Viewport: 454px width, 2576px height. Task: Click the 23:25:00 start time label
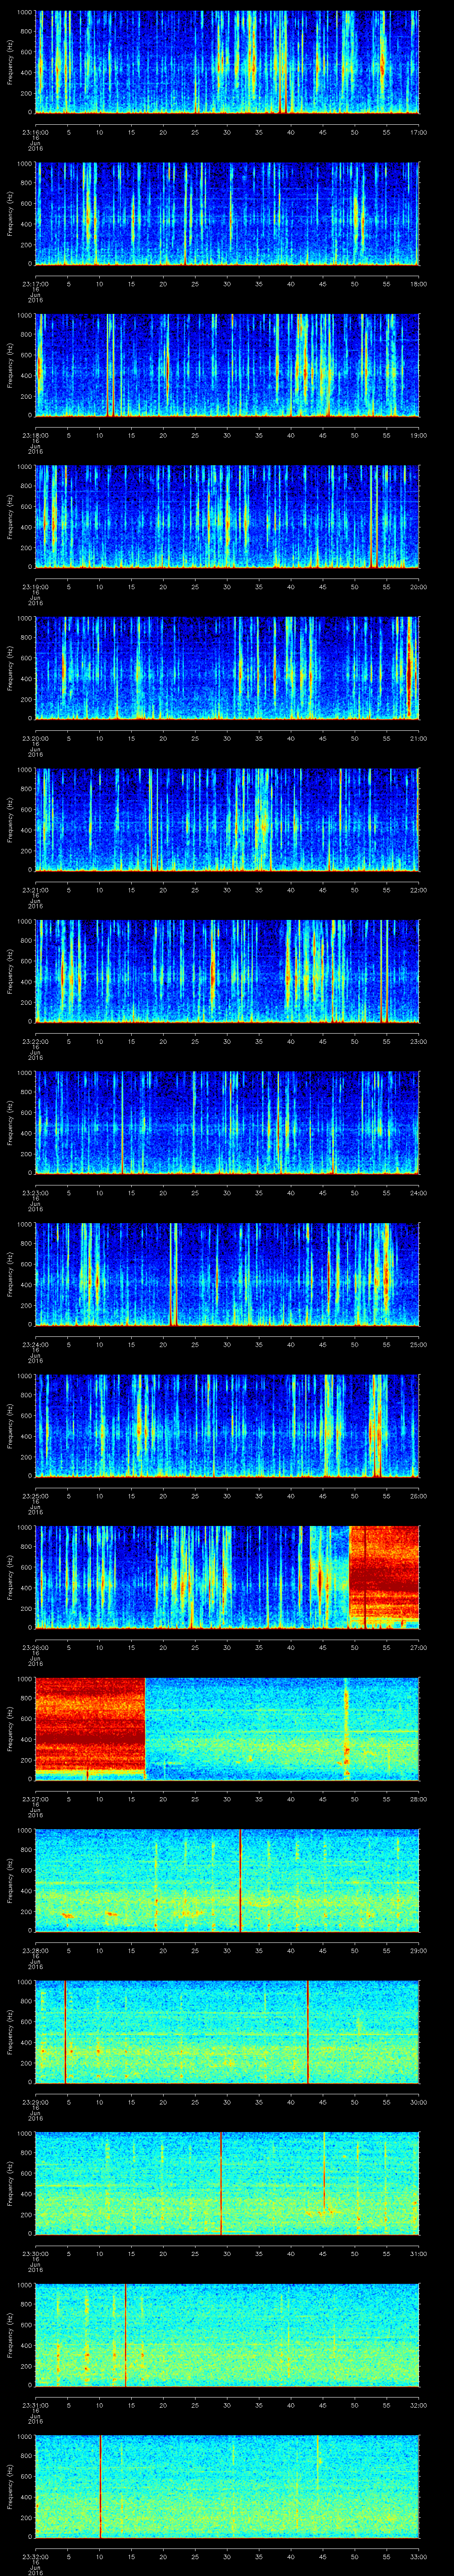coord(35,1496)
